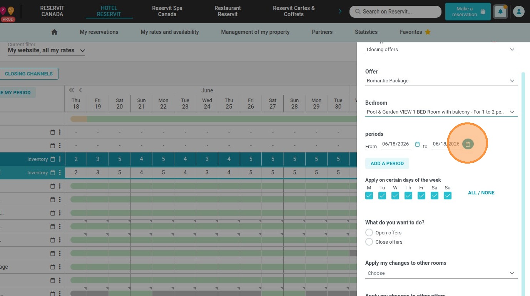
Task: Open the Current filter dropdown
Action: [x=46, y=50]
